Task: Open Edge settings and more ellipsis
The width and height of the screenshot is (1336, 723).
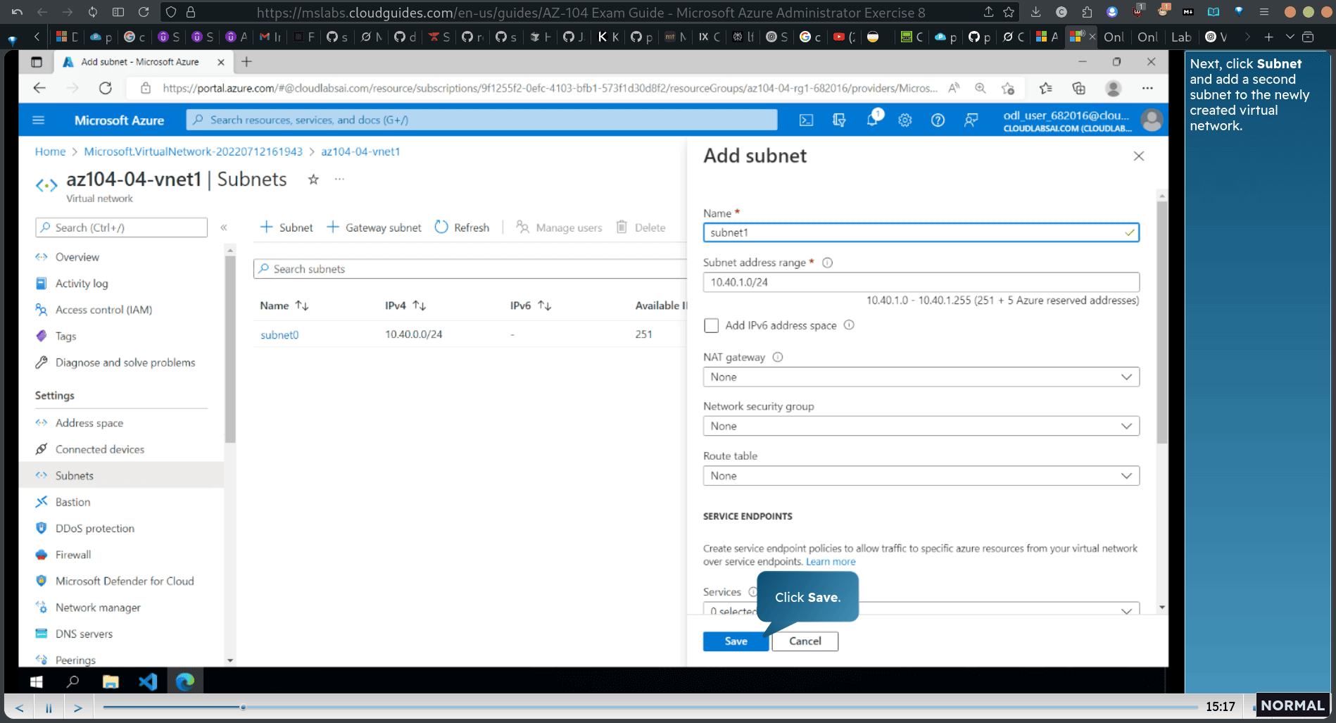Action: tap(1147, 88)
